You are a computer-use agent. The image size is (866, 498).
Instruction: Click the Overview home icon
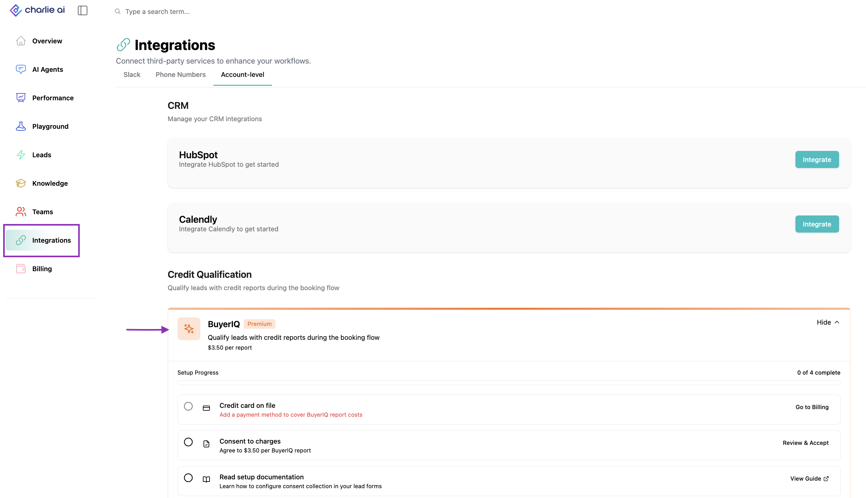click(21, 41)
